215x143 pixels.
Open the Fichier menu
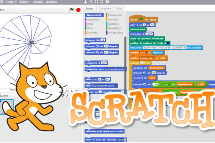pyautogui.click(x=11, y=2)
